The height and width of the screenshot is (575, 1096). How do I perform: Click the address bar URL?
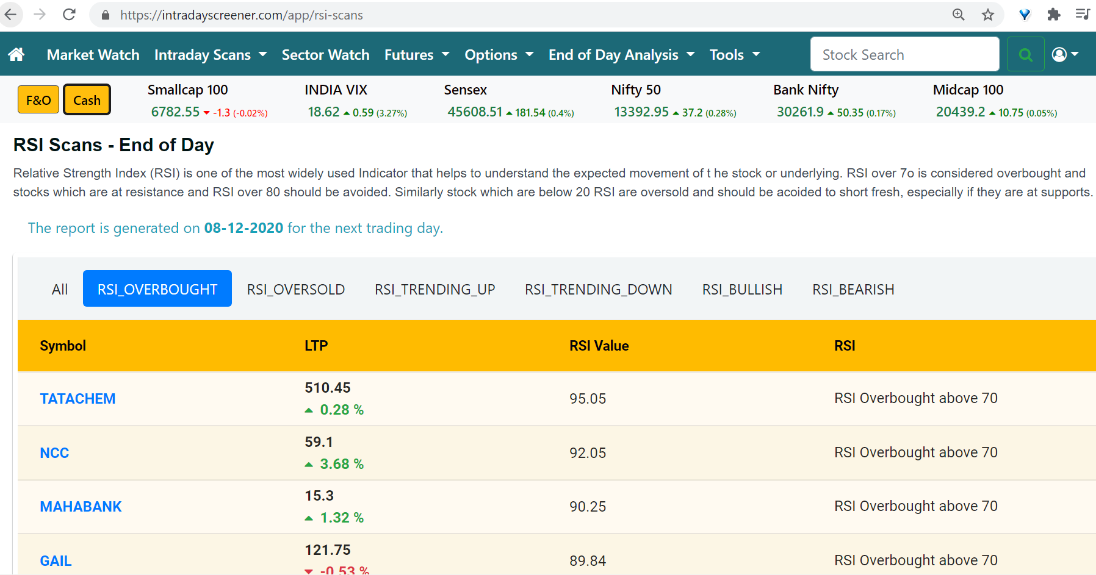click(x=242, y=15)
